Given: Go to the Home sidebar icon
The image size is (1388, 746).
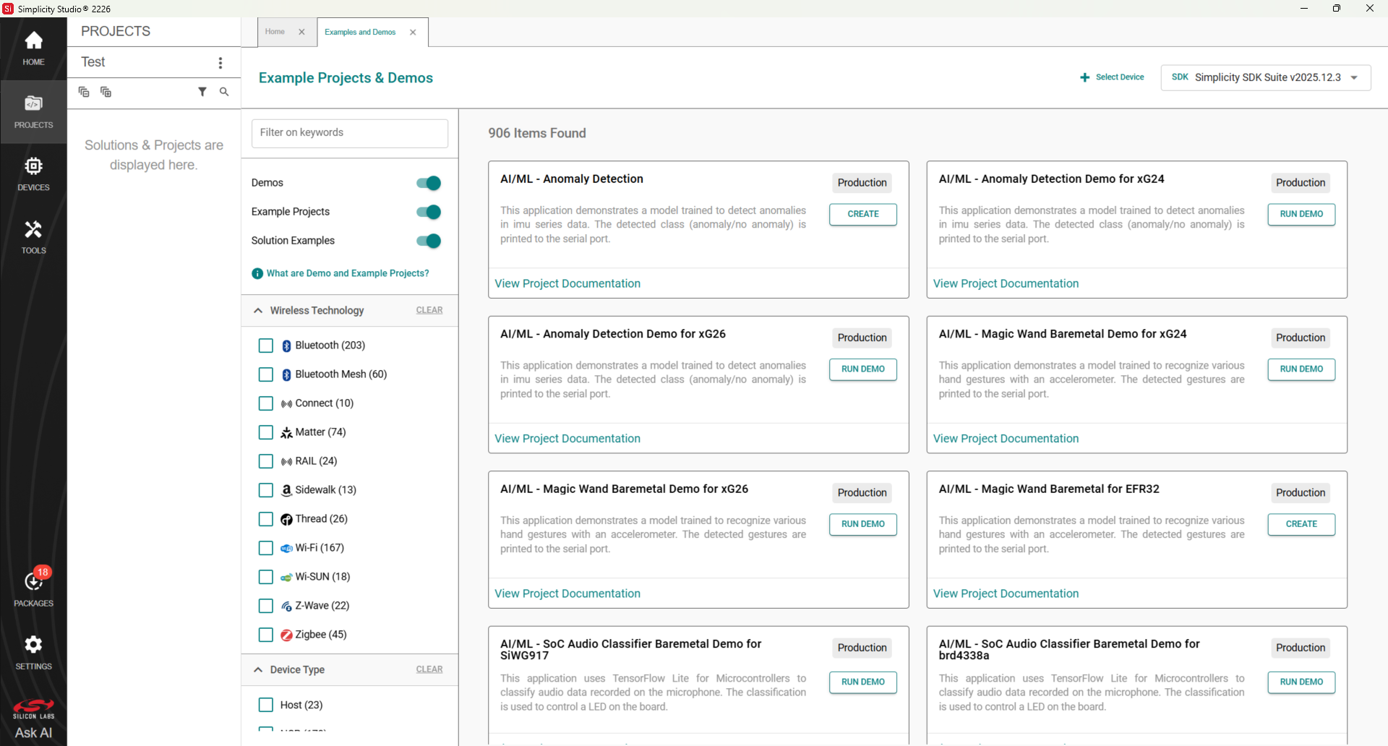Looking at the screenshot, I should (x=33, y=48).
